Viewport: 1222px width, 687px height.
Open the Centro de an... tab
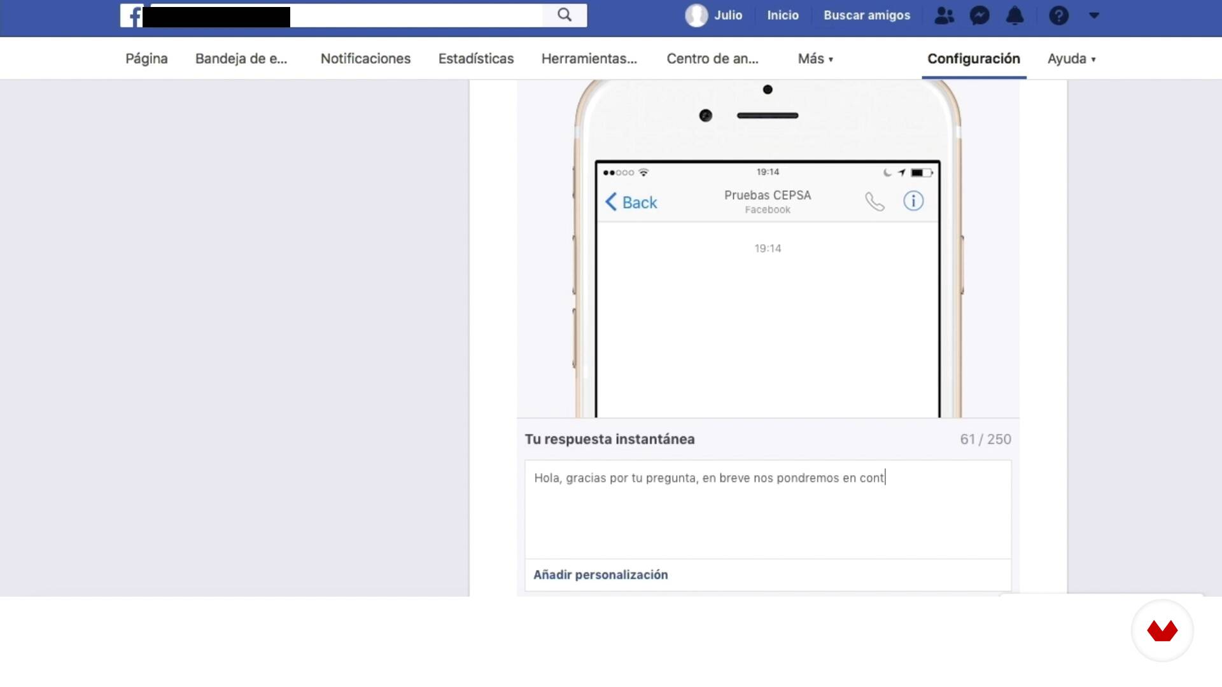coord(713,59)
